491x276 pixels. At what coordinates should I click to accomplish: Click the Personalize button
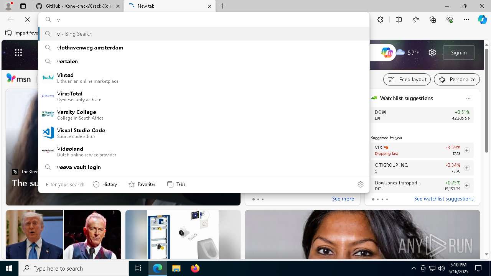pos(457,79)
